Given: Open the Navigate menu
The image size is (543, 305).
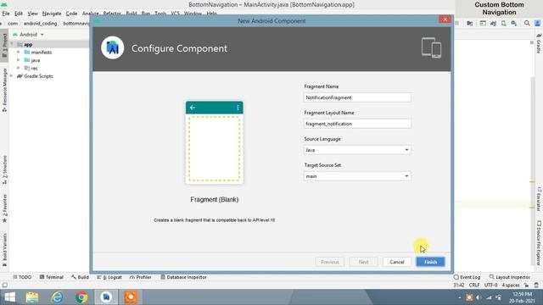Looking at the screenshot, I should [x=52, y=14].
